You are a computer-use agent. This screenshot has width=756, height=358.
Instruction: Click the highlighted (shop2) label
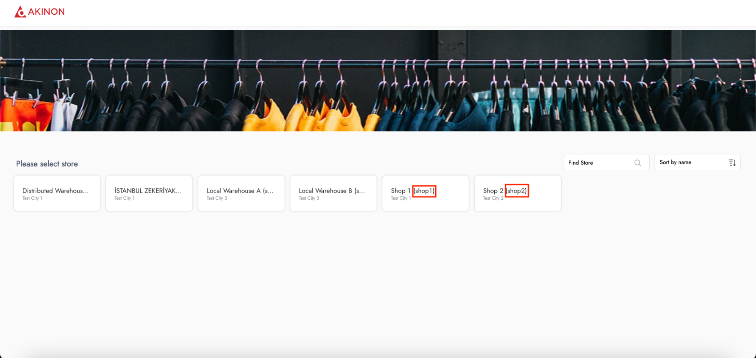(517, 191)
